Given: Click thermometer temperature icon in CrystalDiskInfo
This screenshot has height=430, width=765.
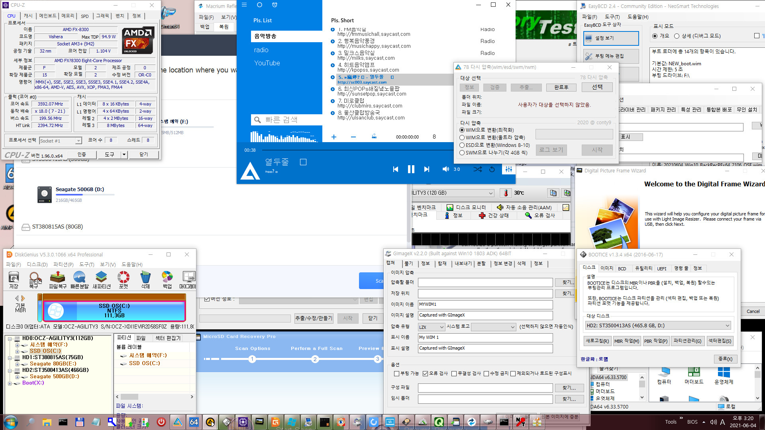Looking at the screenshot, I should pos(506,193).
